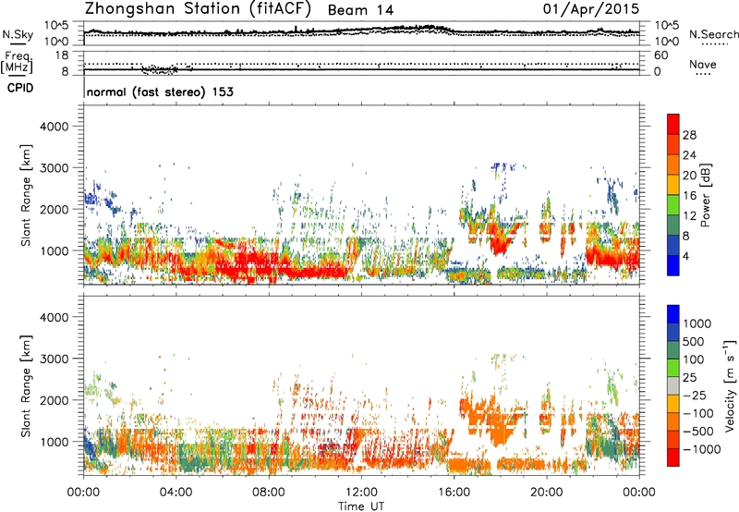739x512 pixels.
Task: Click the "2000" tick of the velocity panel
Action: click(x=54, y=400)
